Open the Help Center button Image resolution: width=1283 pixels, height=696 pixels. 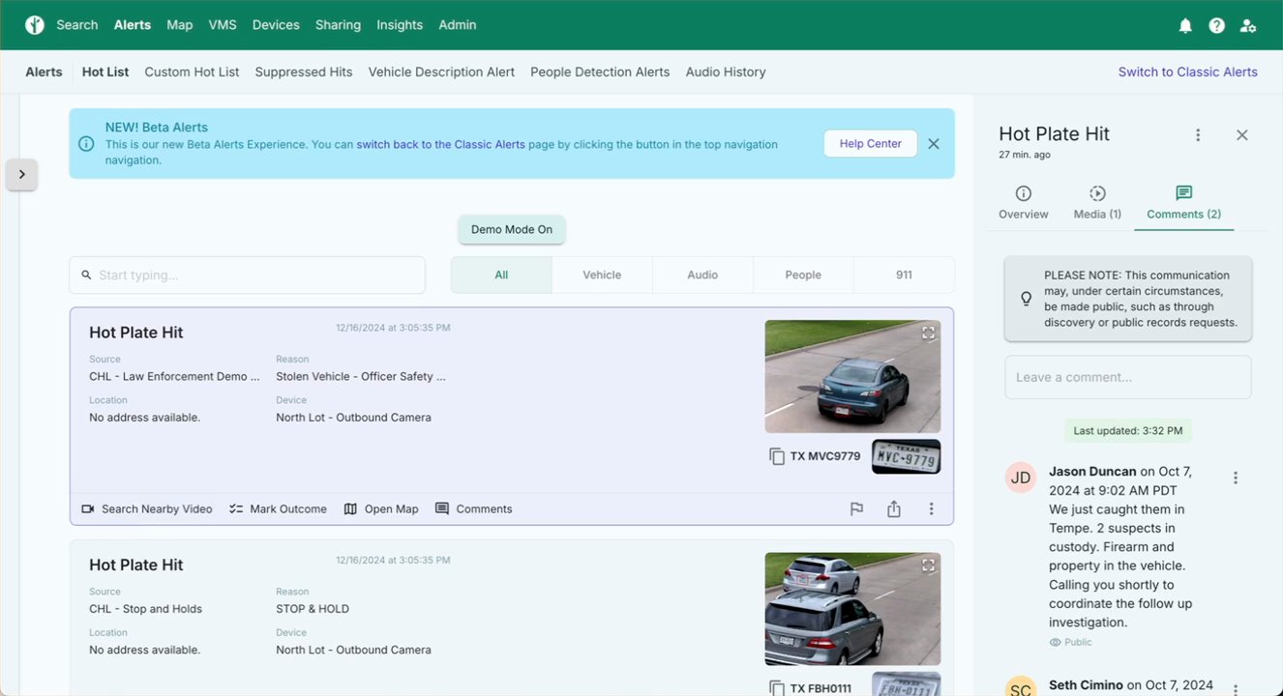tap(871, 143)
